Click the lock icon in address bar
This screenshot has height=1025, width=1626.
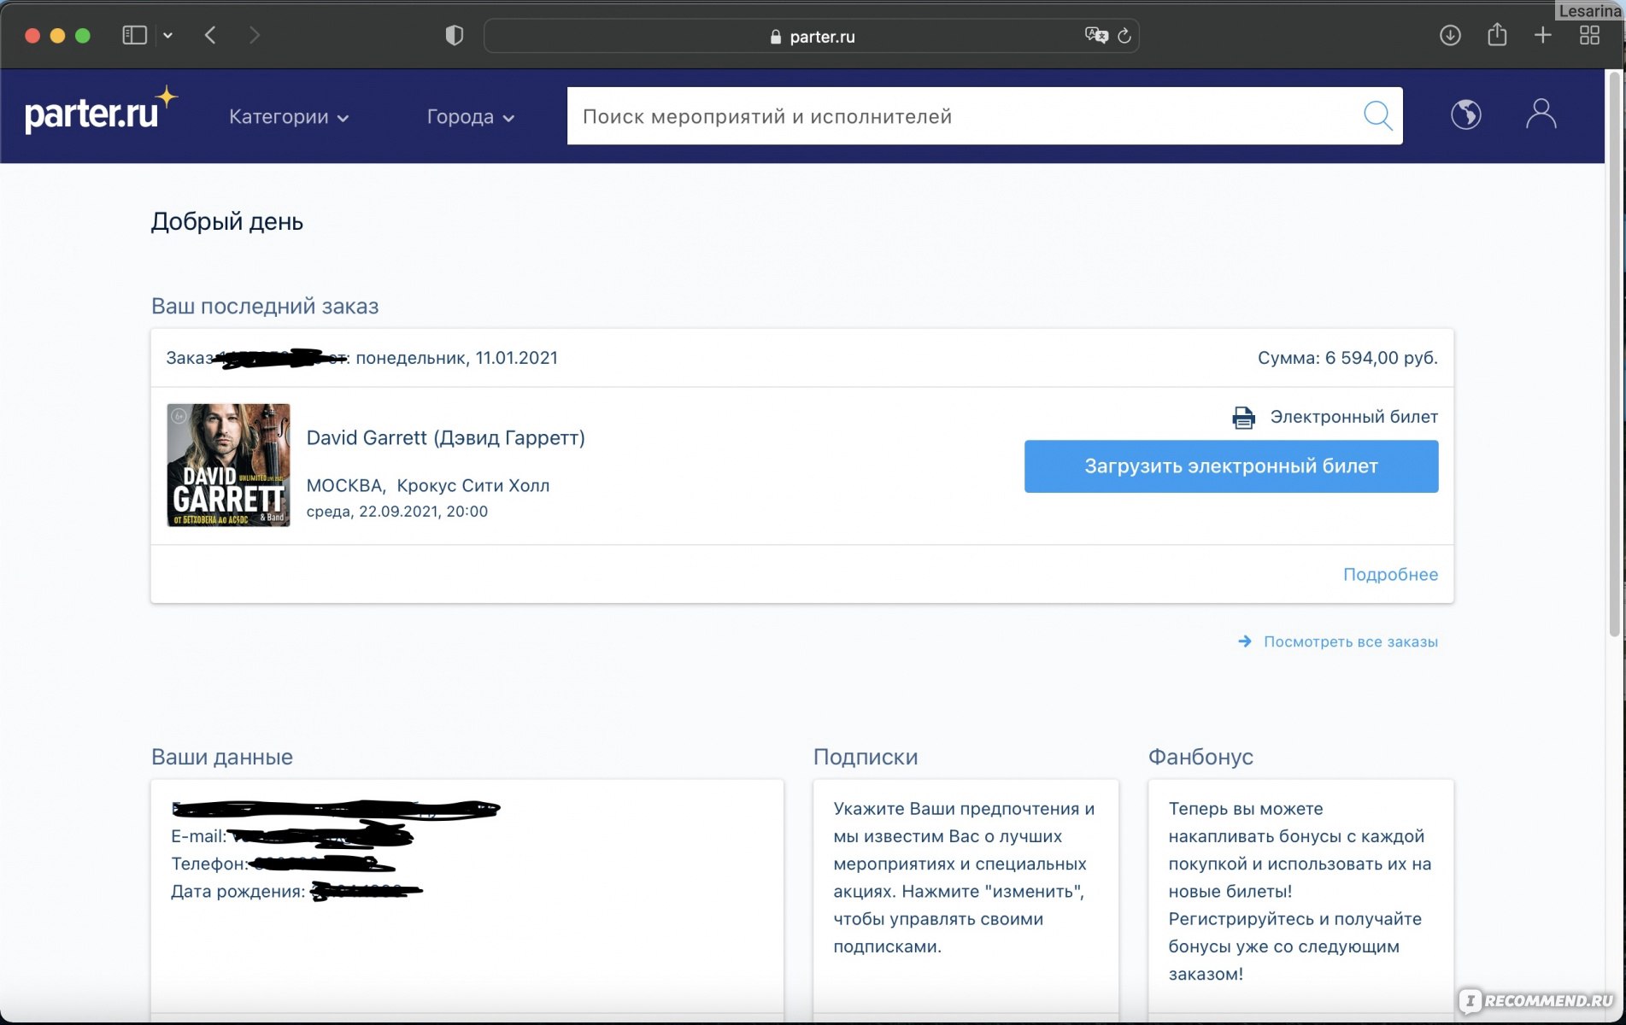point(776,37)
